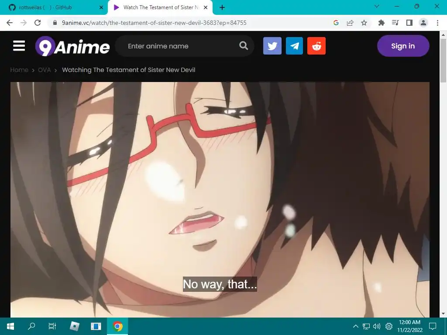Click the page scrollbar down arrow
The image size is (447, 335).
click(x=444, y=314)
